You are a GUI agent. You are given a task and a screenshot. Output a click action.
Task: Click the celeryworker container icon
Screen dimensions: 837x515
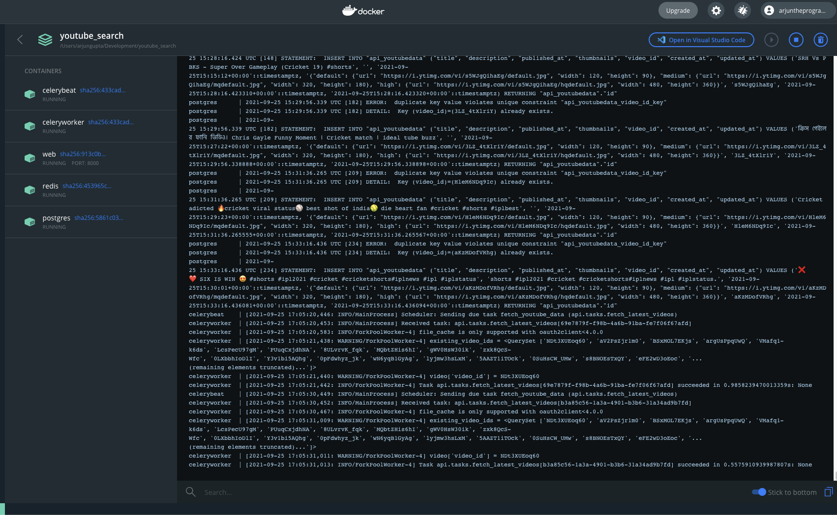coord(30,126)
